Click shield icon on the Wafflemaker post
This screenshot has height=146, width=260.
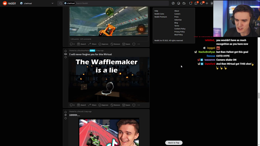click(x=134, y=105)
